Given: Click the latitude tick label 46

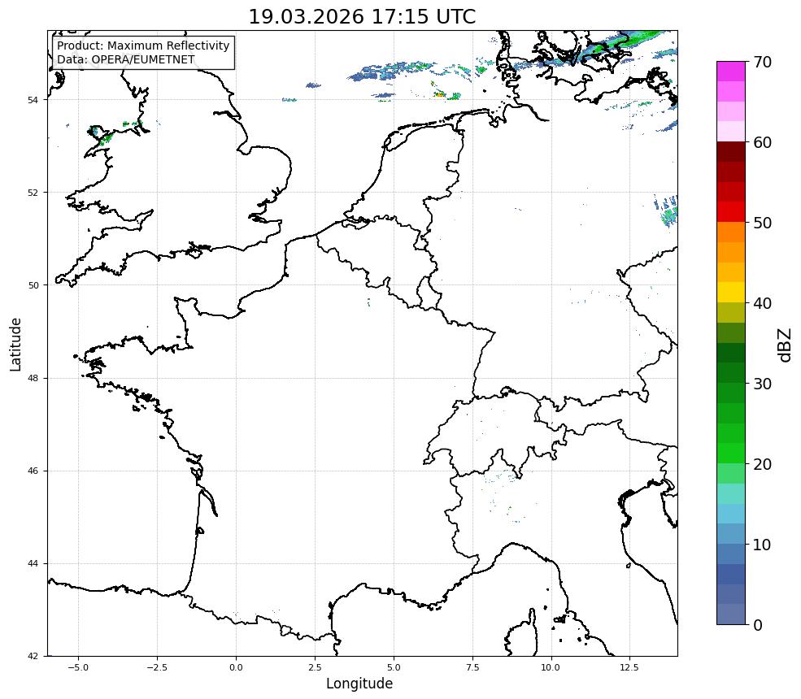Looking at the screenshot, I should tap(33, 471).
